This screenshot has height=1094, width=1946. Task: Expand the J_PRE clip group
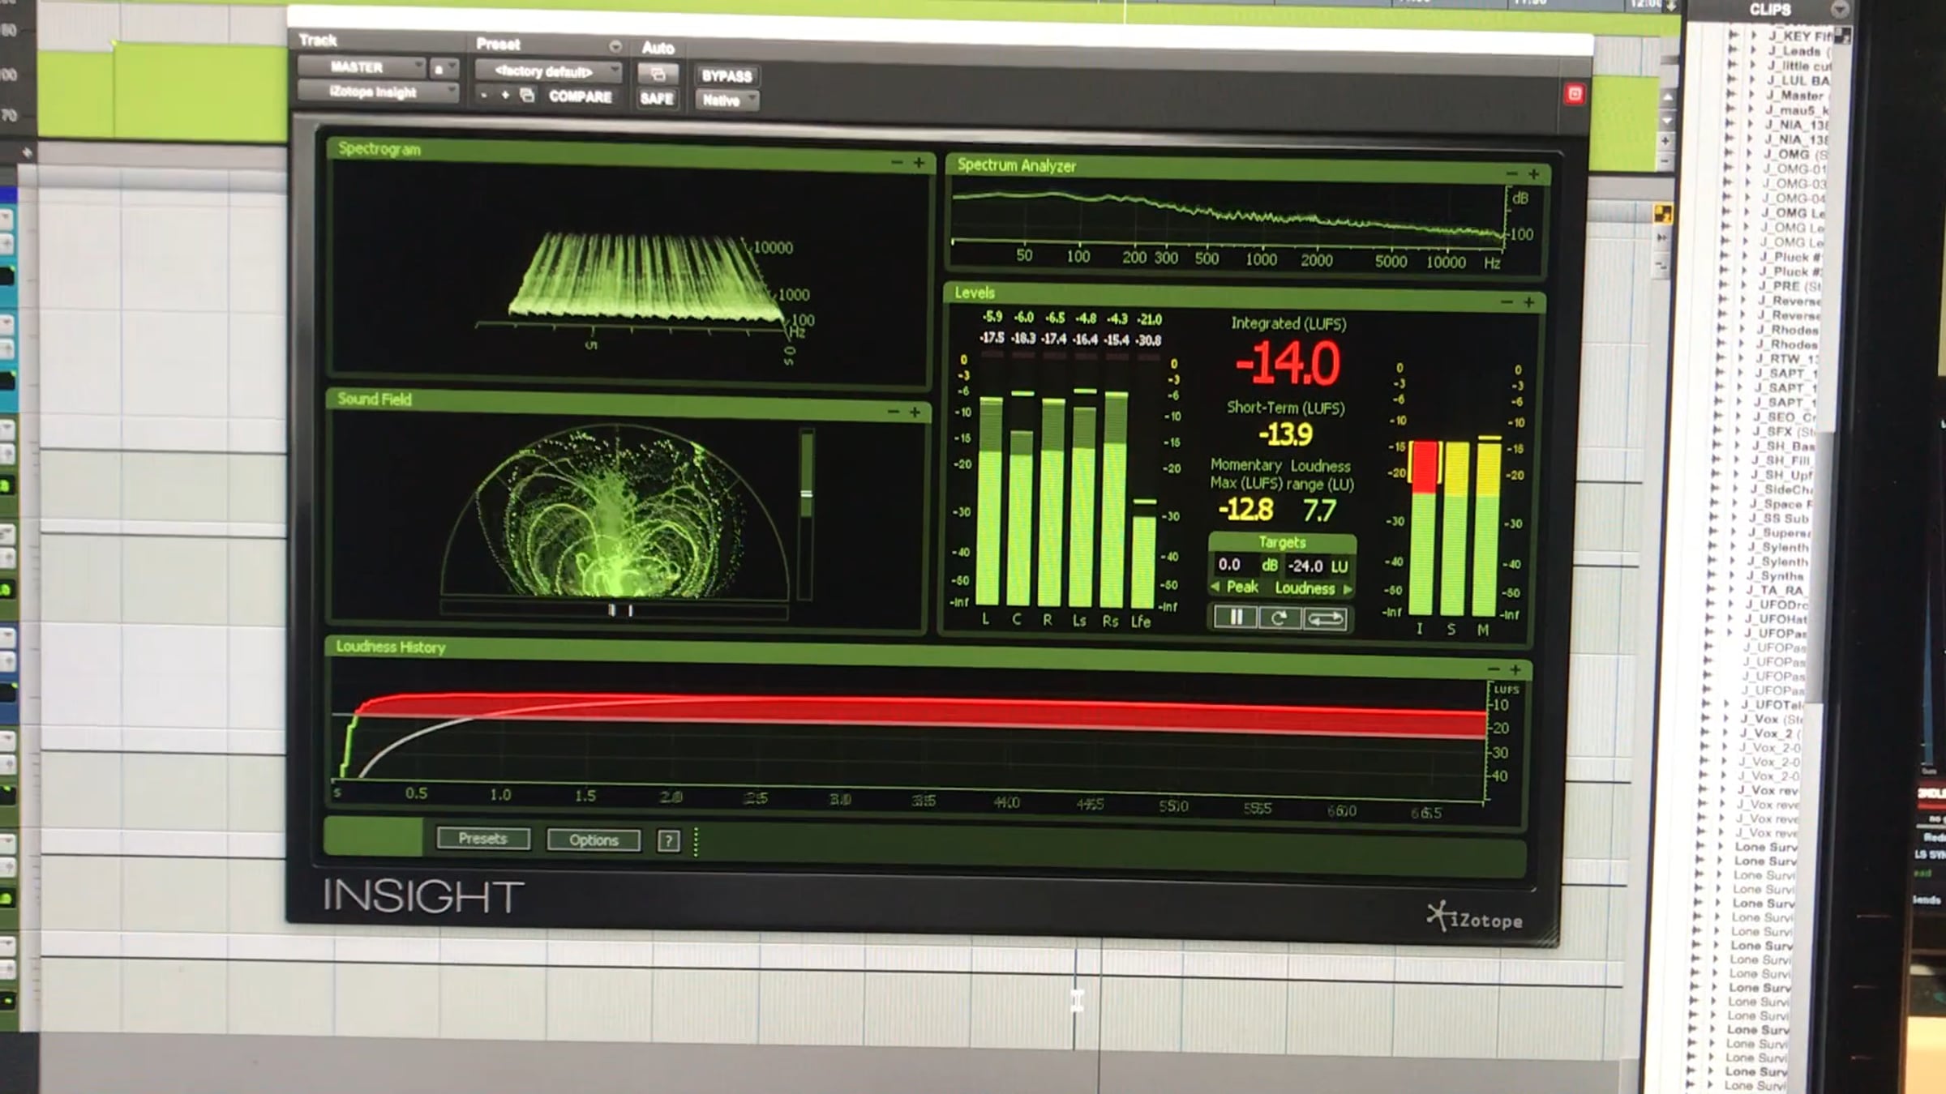pos(1743,285)
